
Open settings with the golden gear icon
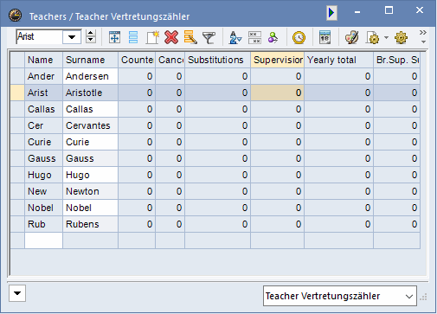[401, 38]
